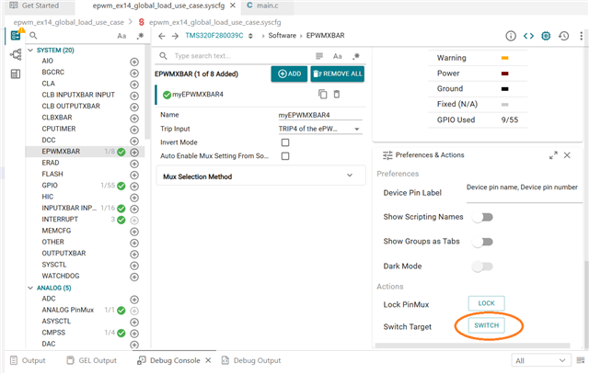Click the Power dark red swatch
Viewport: 589px width, 374px height.
pyautogui.click(x=505, y=74)
